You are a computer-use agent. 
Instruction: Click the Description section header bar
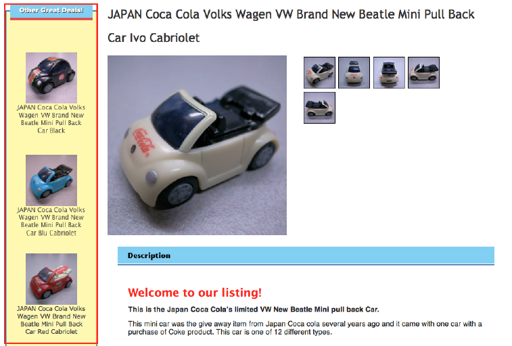point(306,255)
